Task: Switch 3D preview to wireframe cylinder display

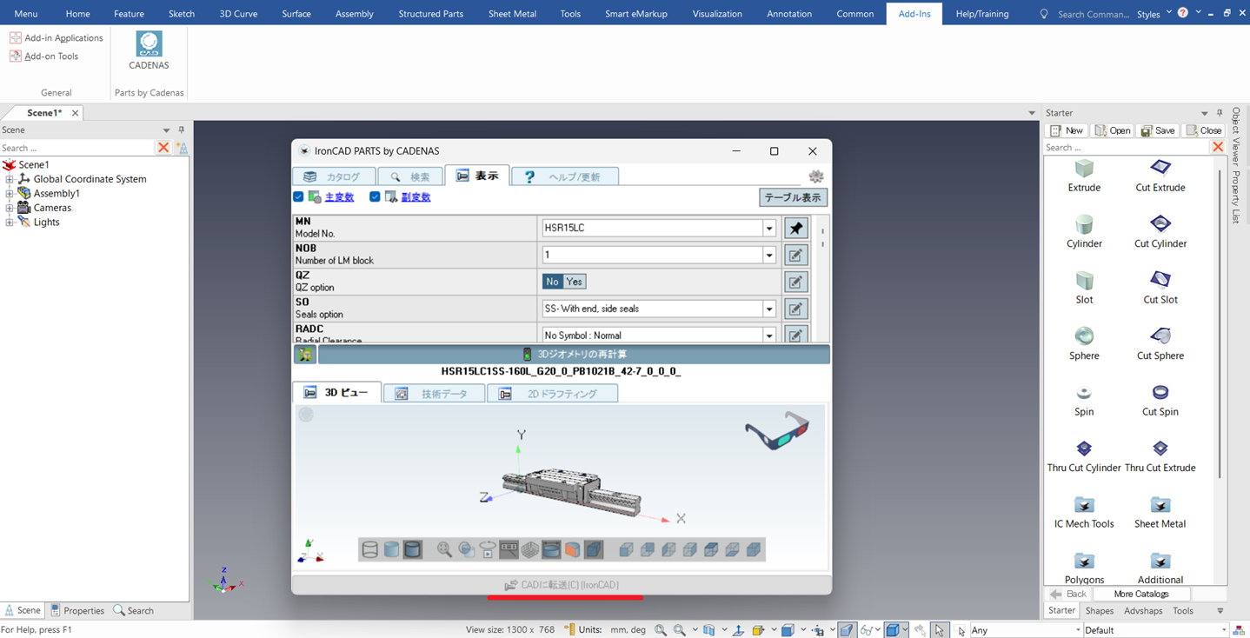Action: [370, 549]
